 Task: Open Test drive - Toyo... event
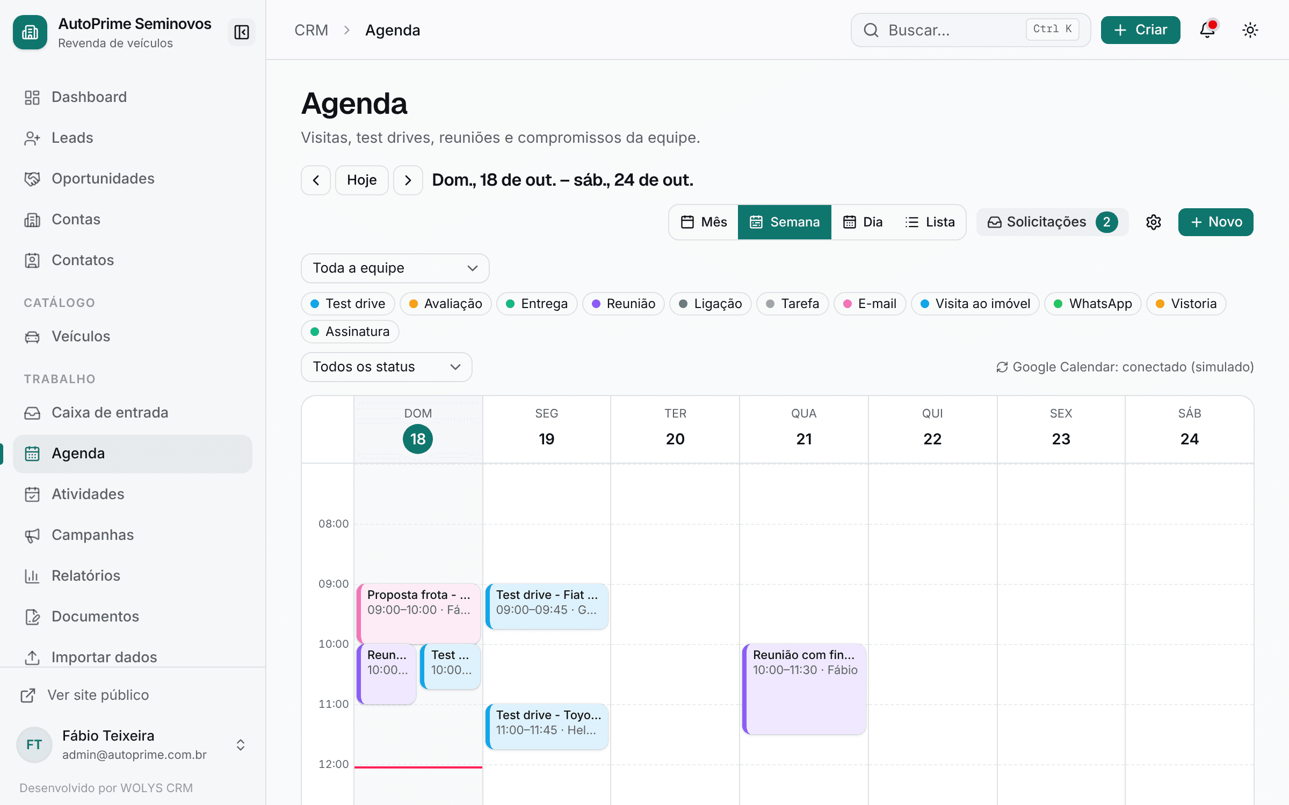tap(547, 727)
